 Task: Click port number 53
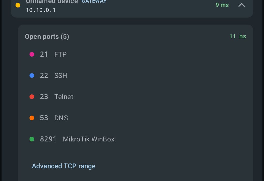[44, 118]
